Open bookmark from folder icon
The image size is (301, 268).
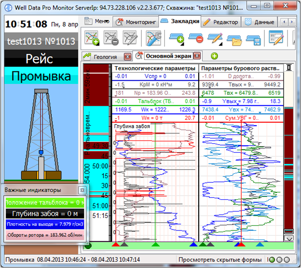[234, 39]
